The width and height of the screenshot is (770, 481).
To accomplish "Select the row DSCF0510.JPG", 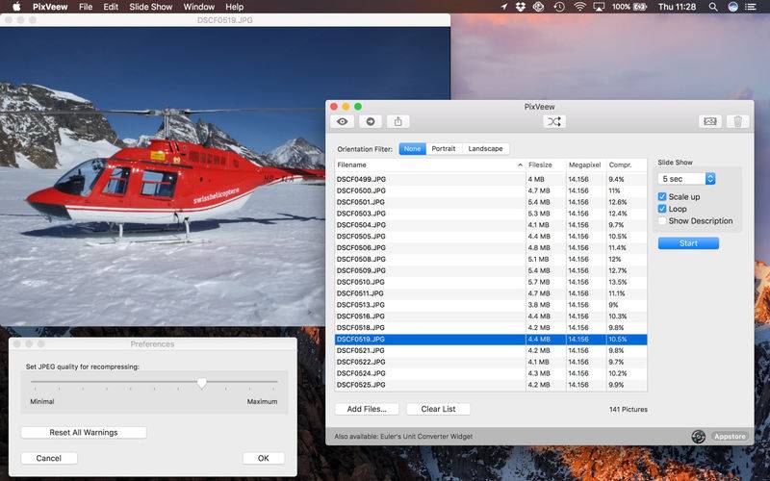I will pyautogui.click(x=491, y=282).
